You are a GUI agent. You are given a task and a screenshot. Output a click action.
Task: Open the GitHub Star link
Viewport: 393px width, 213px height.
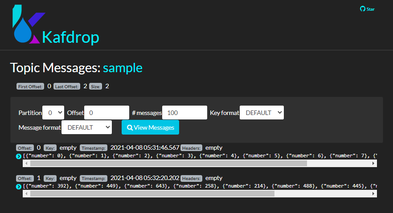pos(367,9)
